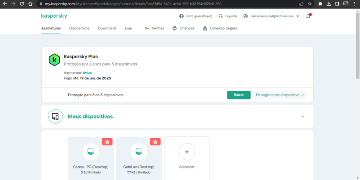The height and width of the screenshot is (180, 360).
Task: Open notifications bell icon
Action: pyautogui.click(x=309, y=16)
